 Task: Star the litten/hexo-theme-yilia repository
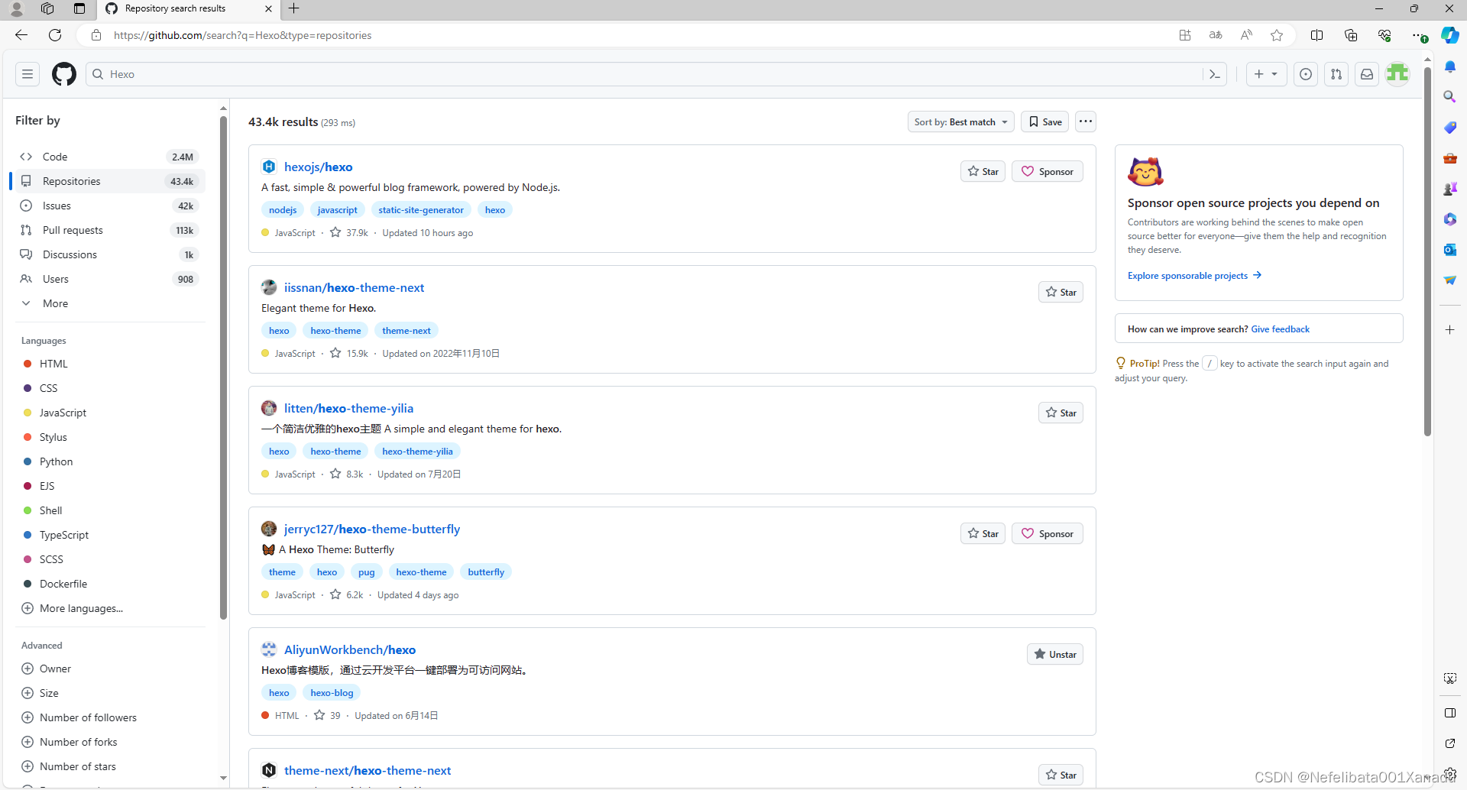1061,413
